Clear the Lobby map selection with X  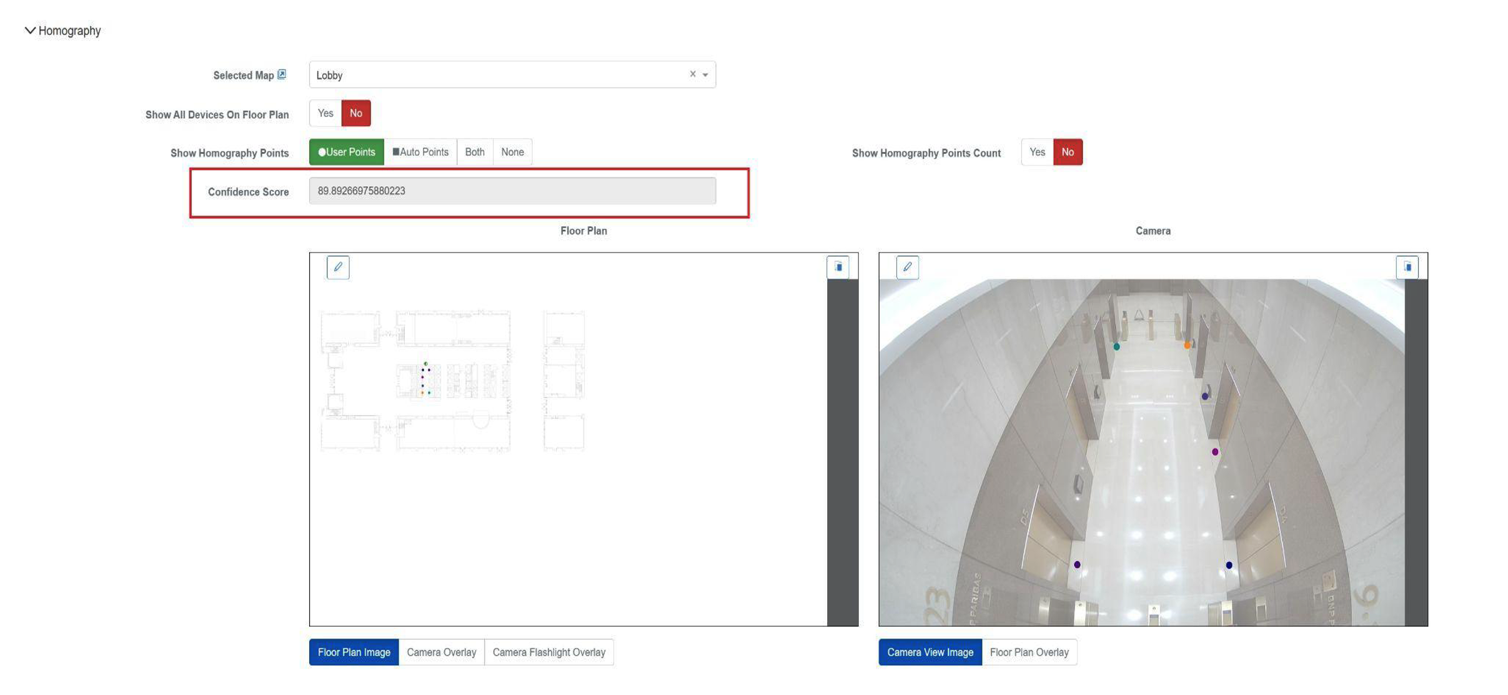692,74
